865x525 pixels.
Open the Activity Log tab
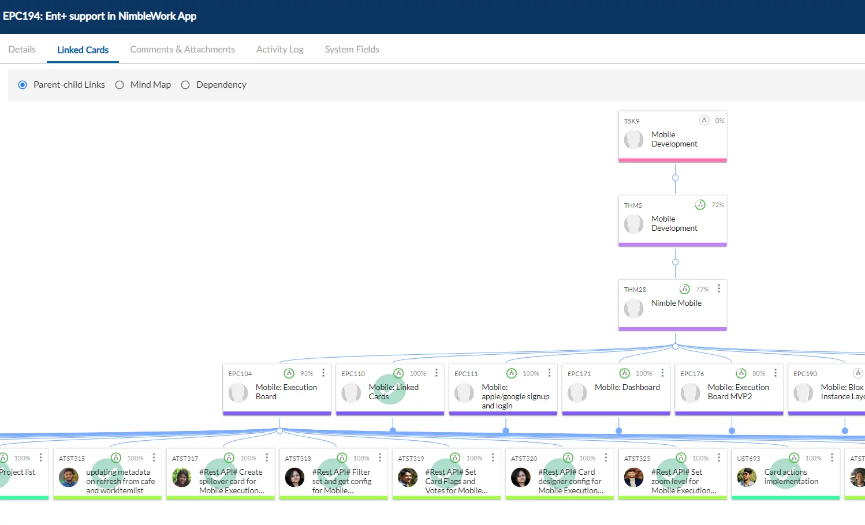pos(279,49)
